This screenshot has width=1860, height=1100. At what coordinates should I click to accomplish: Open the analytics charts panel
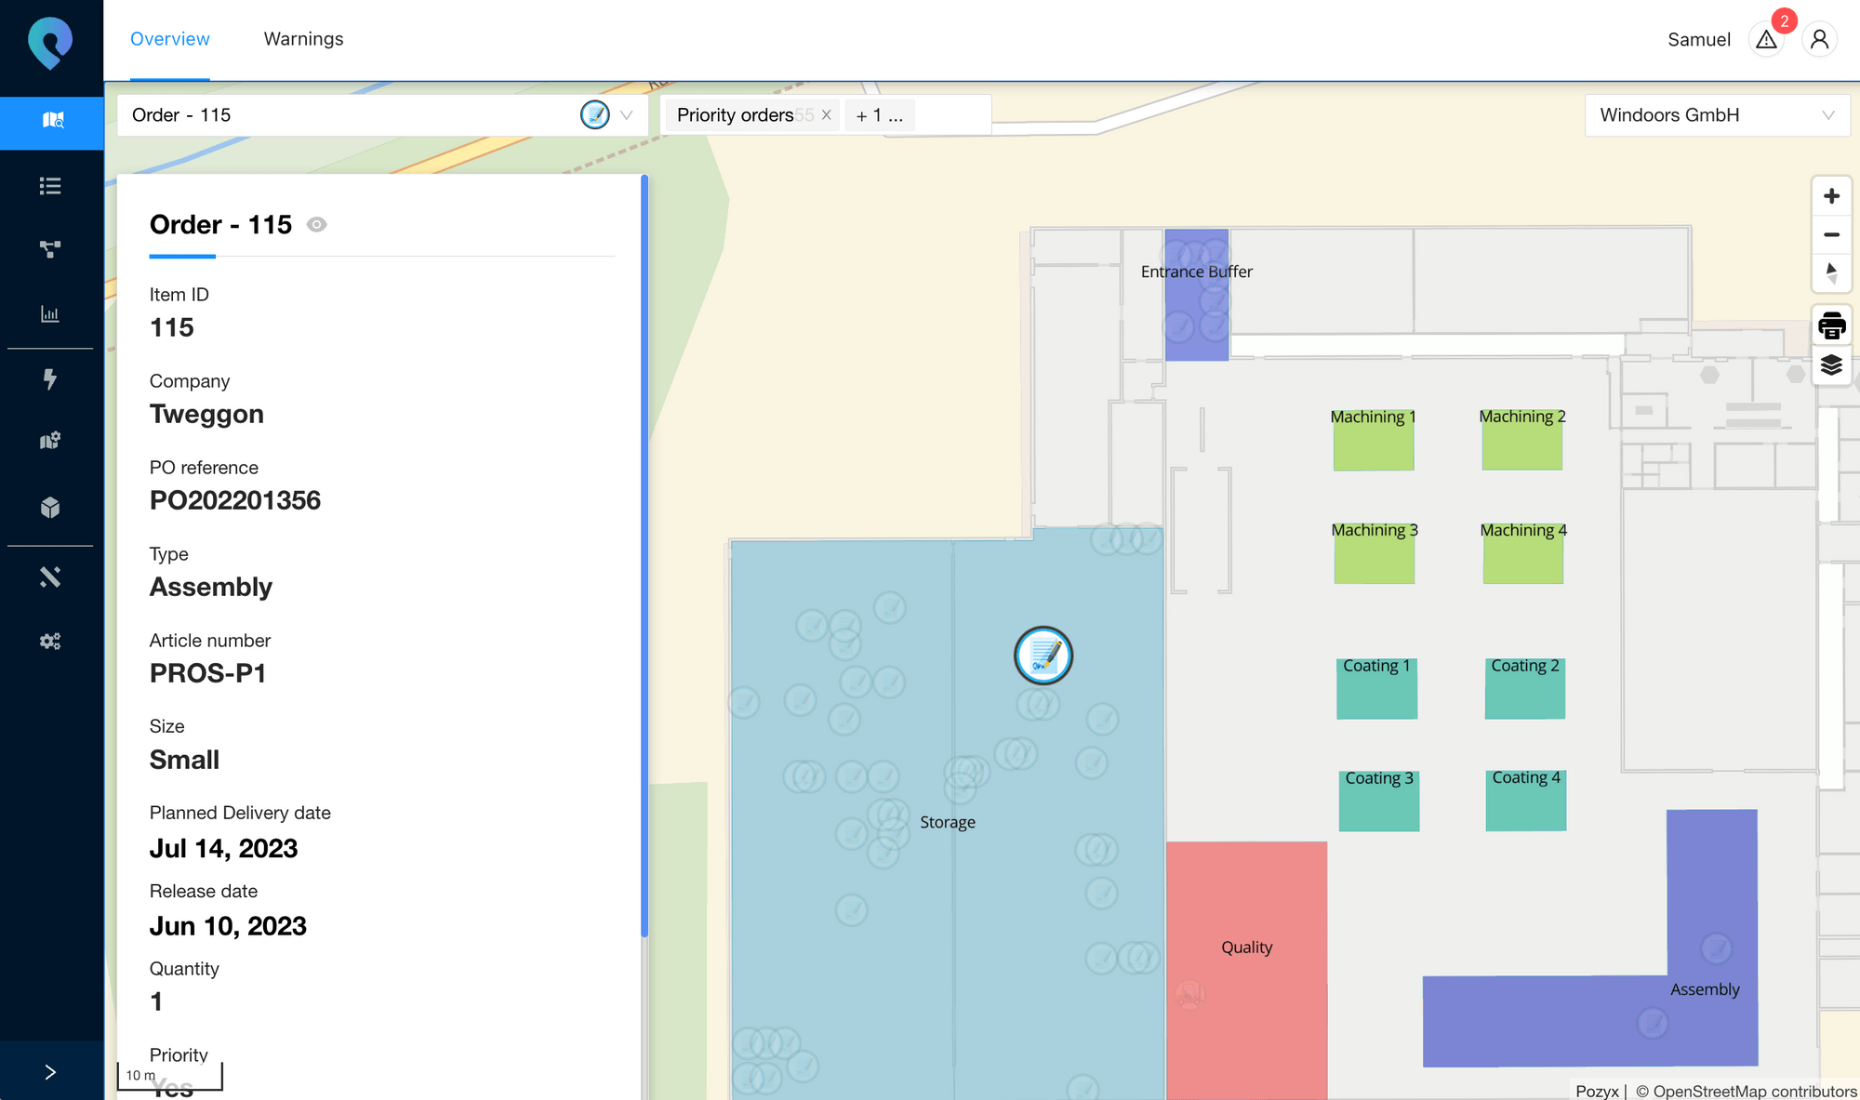coord(49,313)
